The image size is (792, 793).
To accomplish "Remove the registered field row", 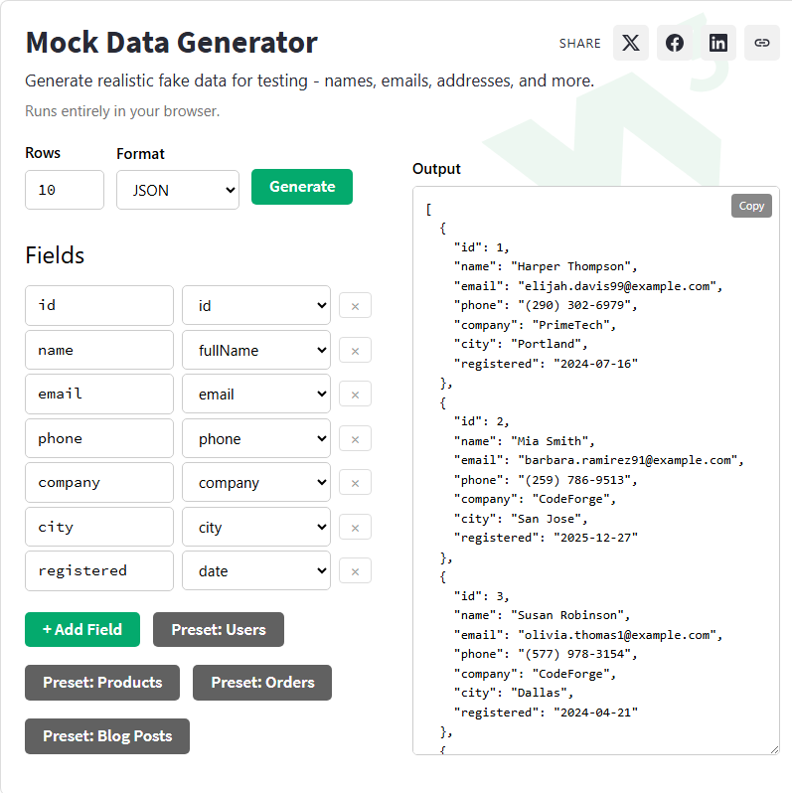I will (x=355, y=571).
